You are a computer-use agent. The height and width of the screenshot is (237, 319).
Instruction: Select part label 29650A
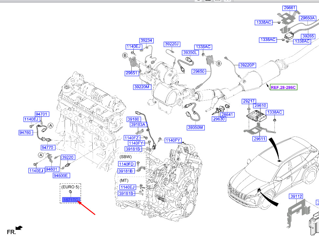(x=308, y=18)
